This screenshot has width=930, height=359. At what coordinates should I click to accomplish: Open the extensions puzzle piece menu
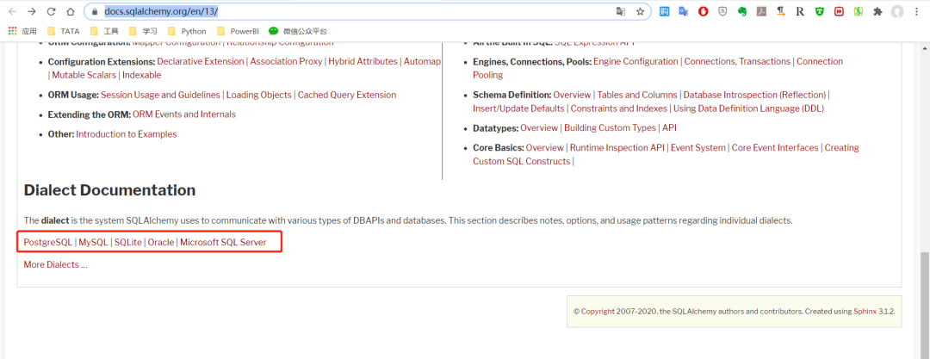[877, 12]
